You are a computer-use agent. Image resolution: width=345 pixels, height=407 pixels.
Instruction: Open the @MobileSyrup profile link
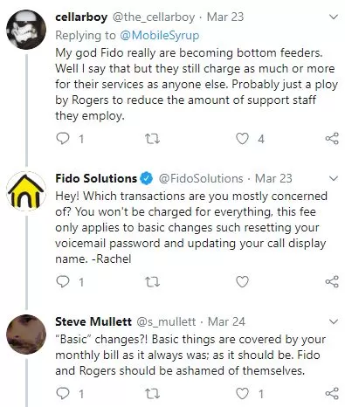click(x=160, y=35)
